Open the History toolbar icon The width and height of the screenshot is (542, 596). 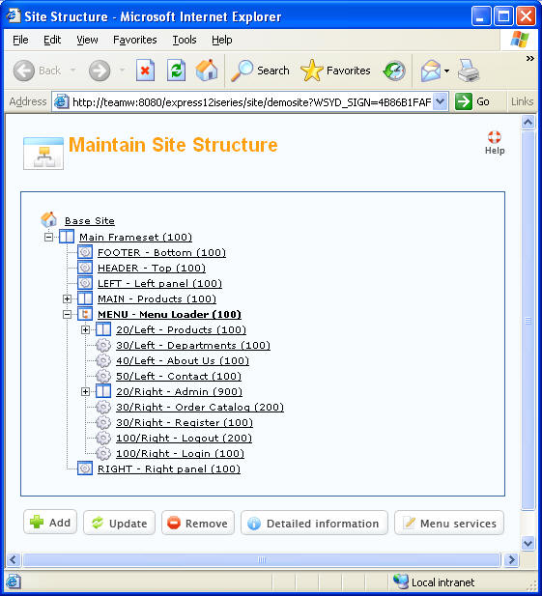(394, 71)
